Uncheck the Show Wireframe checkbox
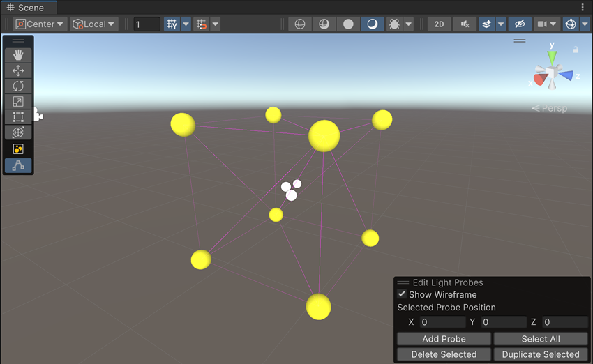This screenshot has height=364, width=593. [x=402, y=294]
